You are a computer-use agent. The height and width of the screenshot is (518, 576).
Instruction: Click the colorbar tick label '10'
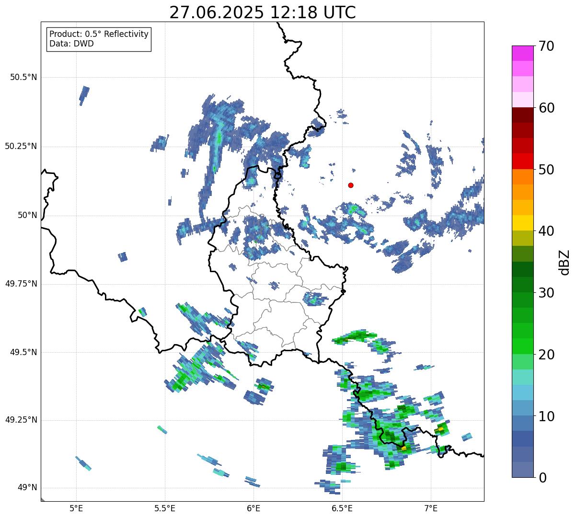point(546,416)
